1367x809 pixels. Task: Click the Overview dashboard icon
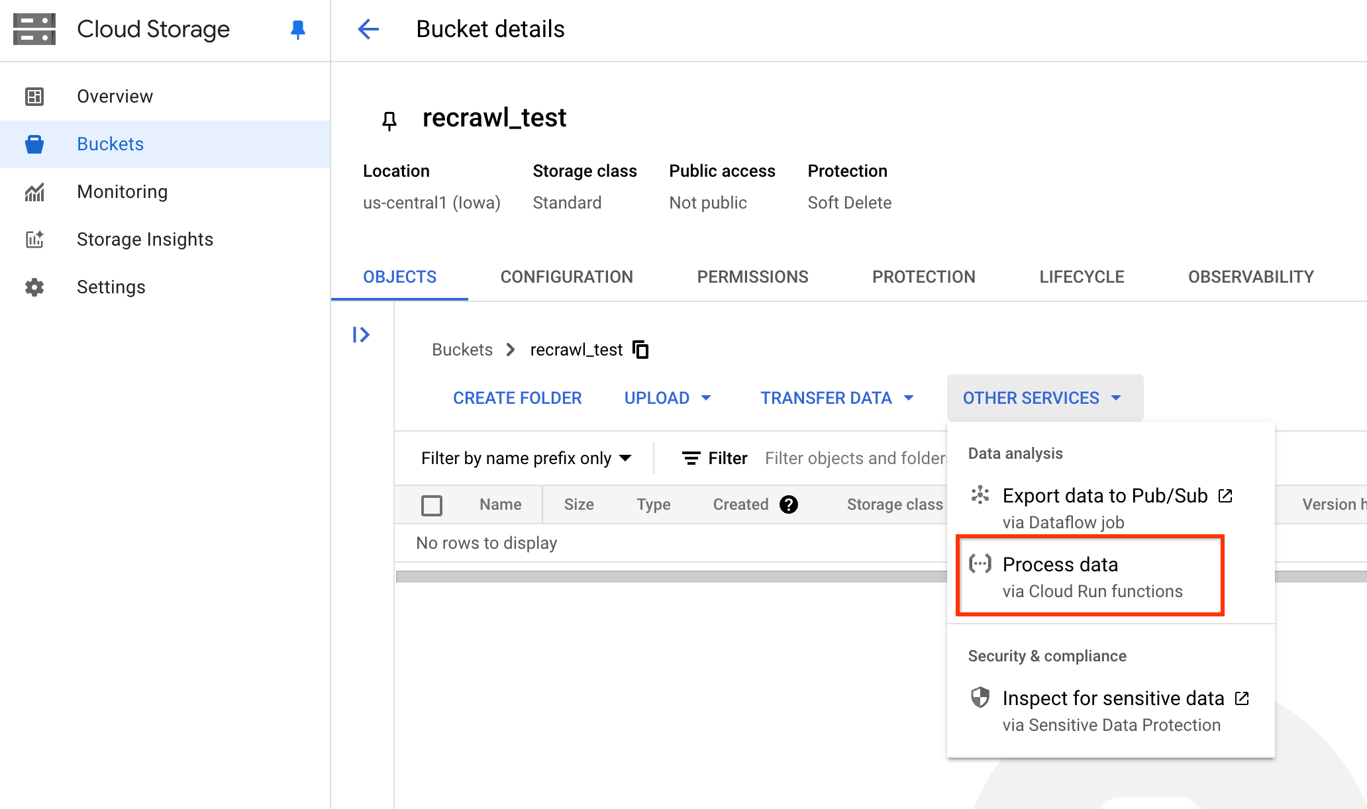[34, 97]
